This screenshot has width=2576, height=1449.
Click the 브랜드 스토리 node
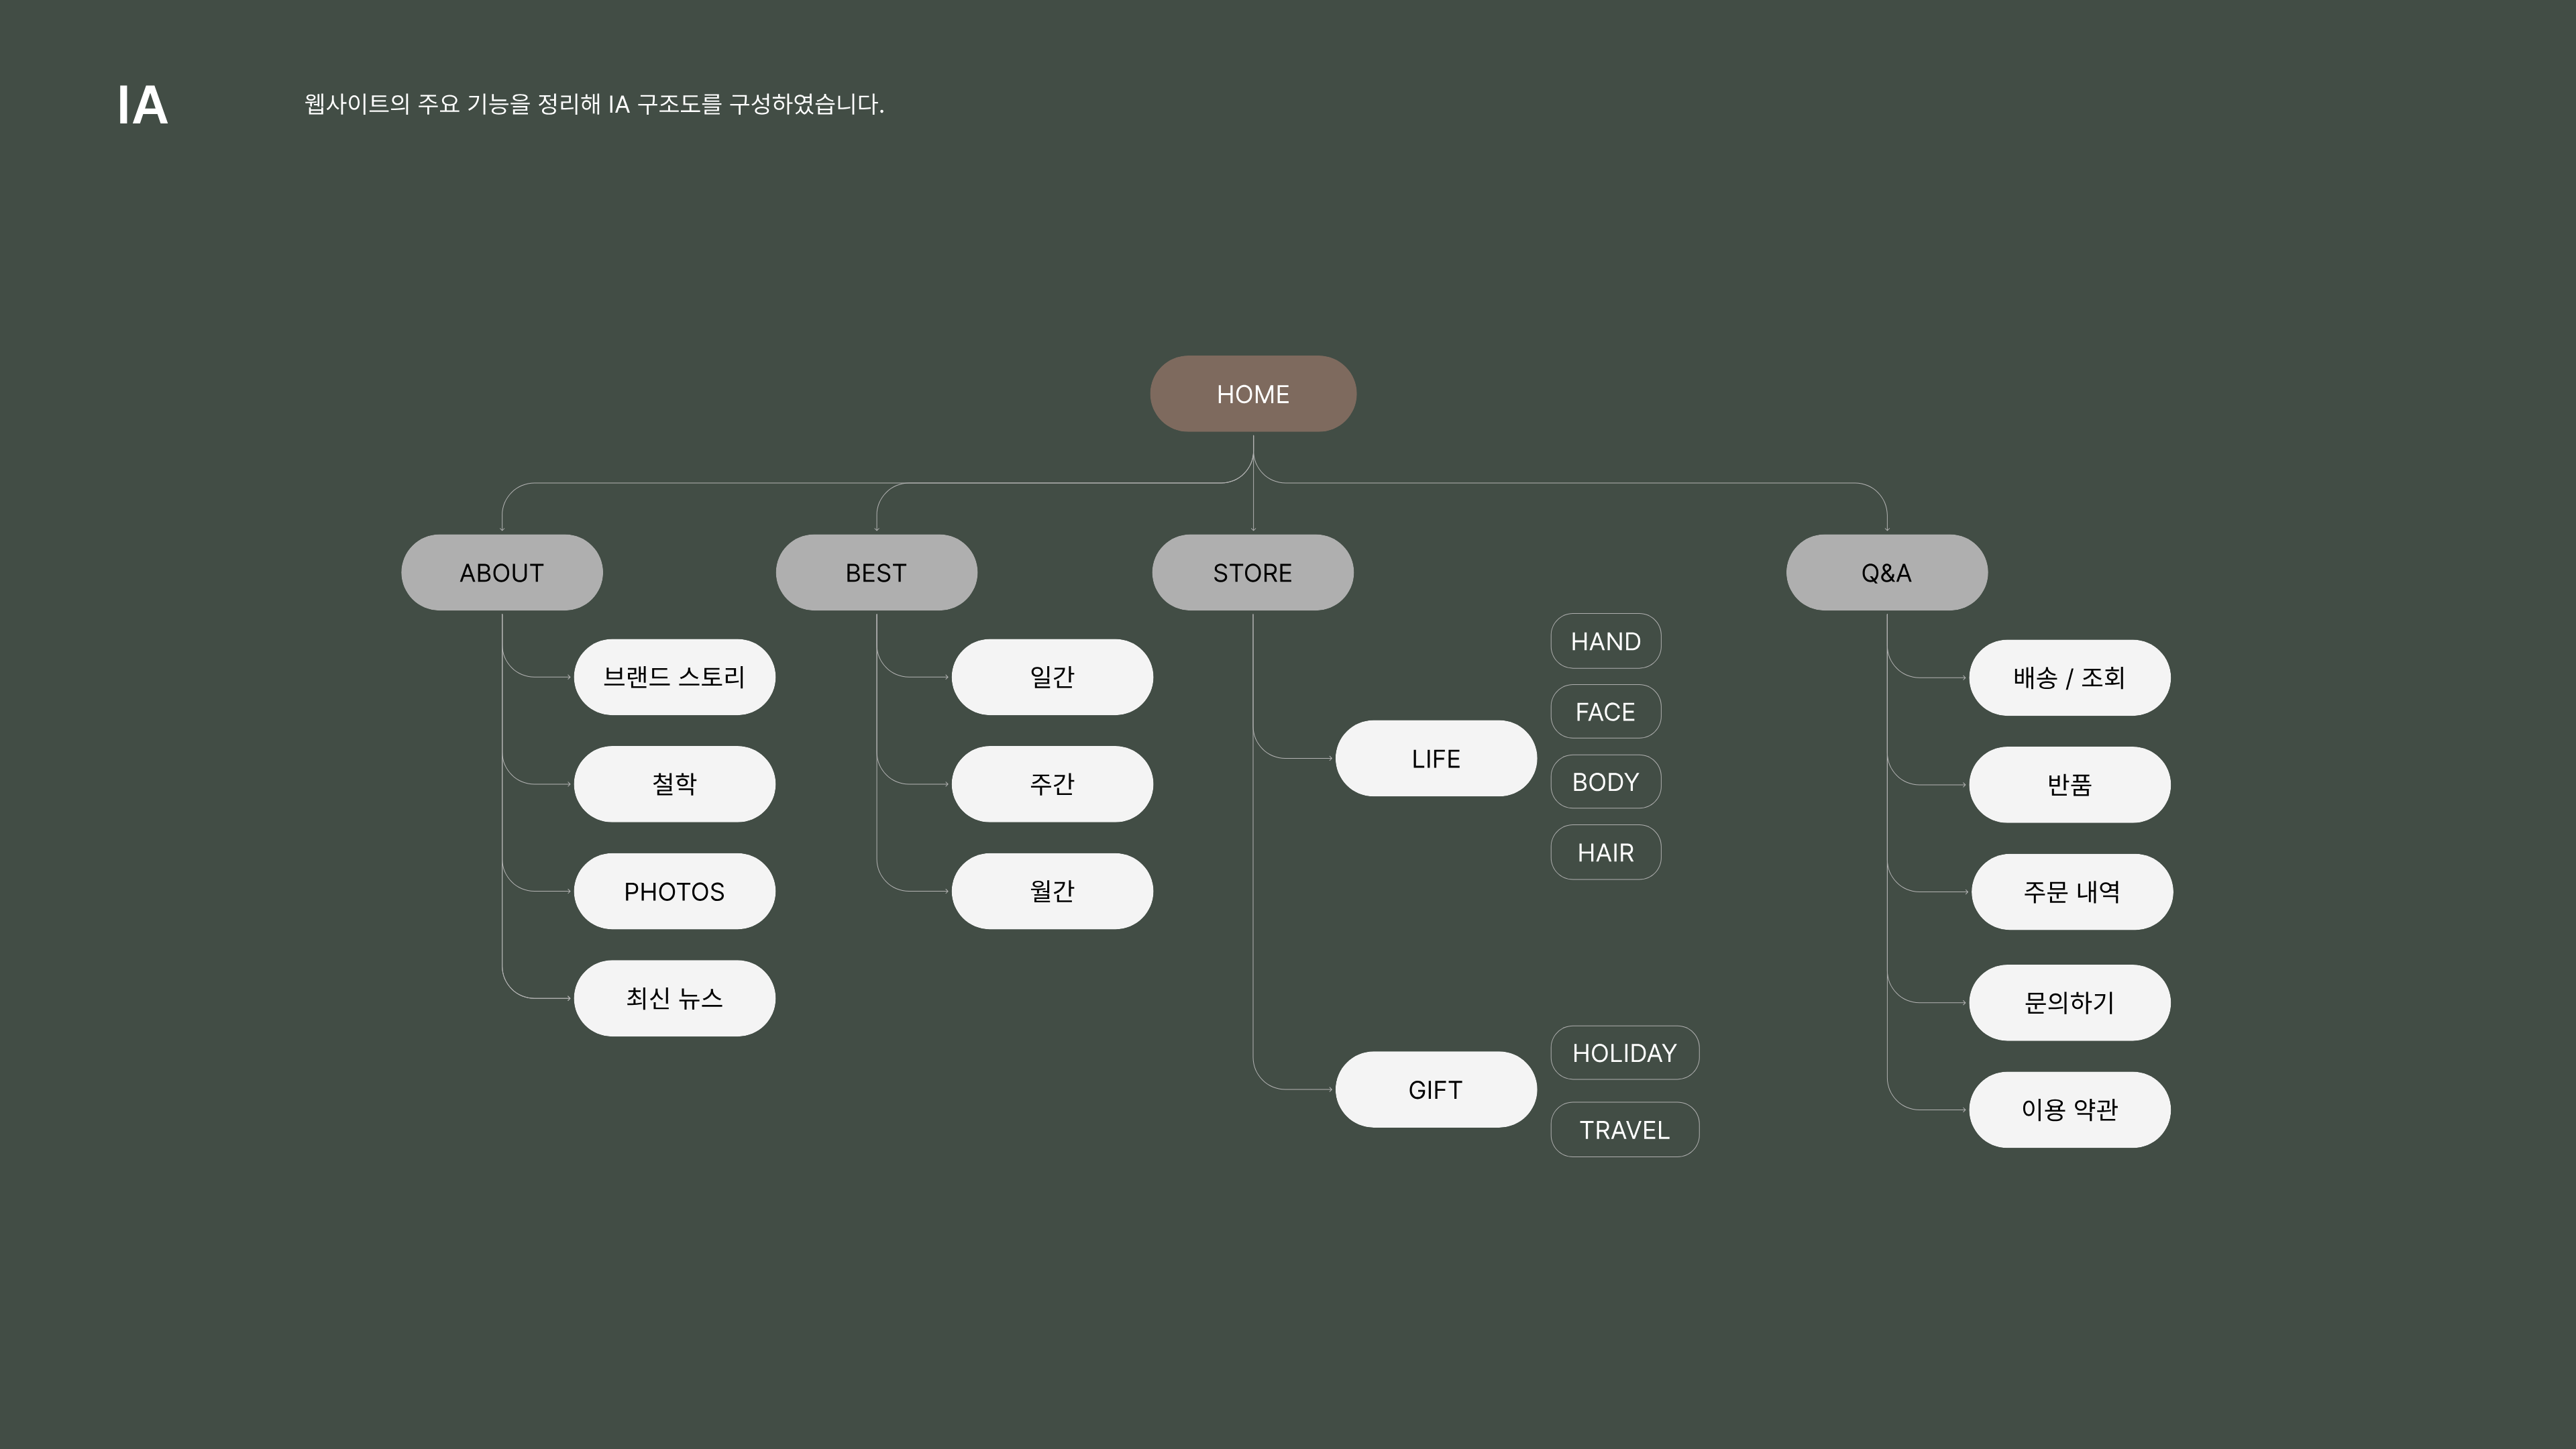(674, 677)
